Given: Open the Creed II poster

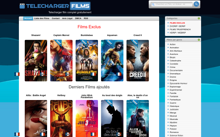Looking at the screenshot, I should [137, 61].
